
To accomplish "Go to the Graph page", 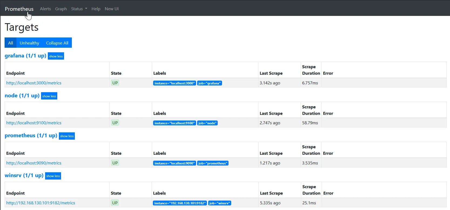I will point(61,9).
